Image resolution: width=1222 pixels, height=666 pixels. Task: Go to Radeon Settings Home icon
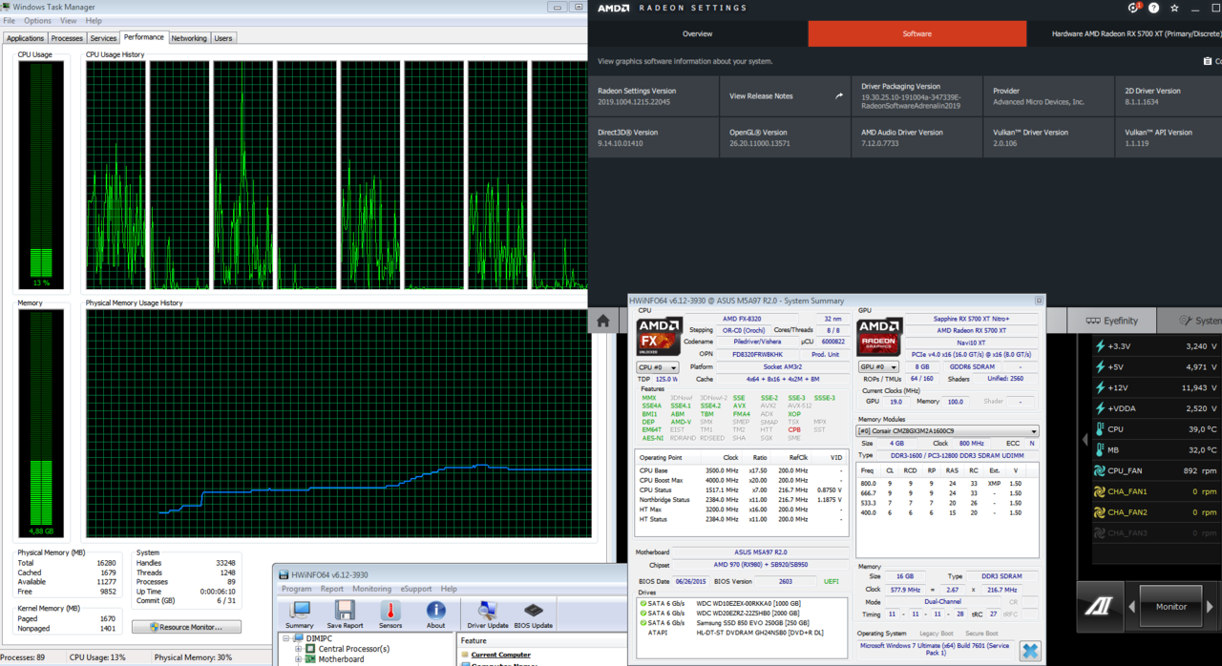(602, 321)
